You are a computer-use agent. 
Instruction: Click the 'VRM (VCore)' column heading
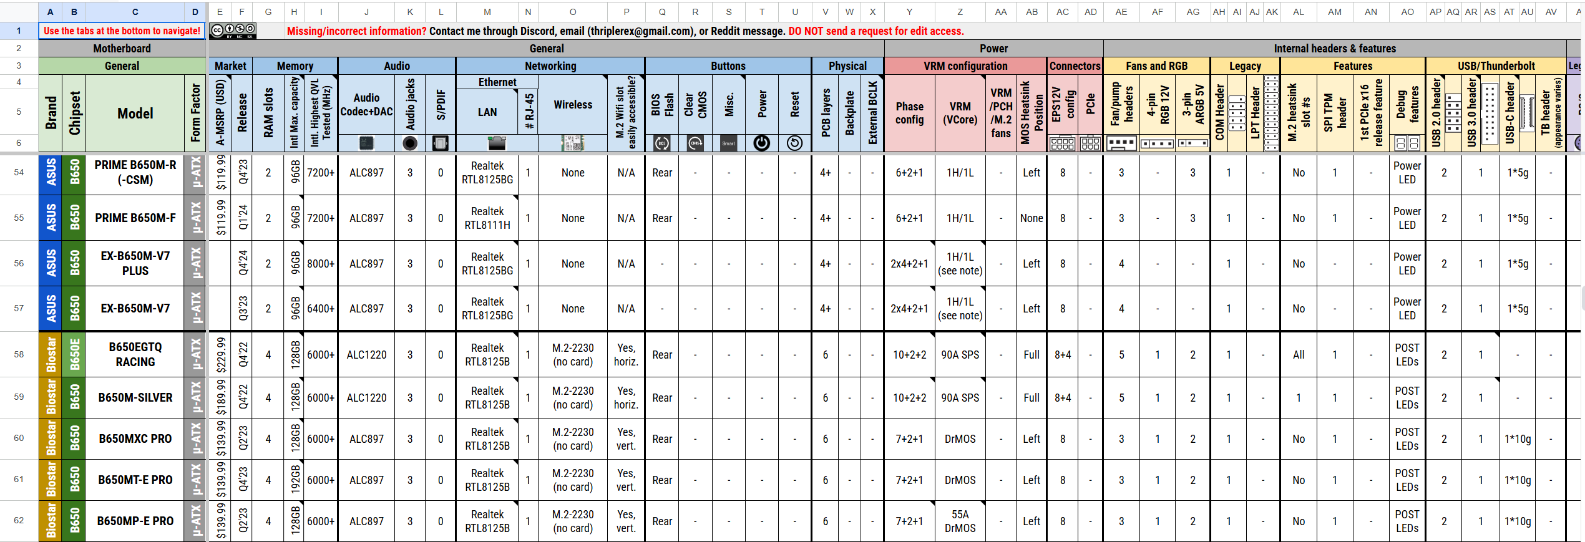coord(960,114)
